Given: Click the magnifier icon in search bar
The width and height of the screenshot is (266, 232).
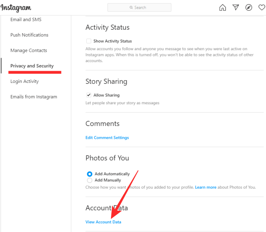Looking at the screenshot, I should point(131,8).
